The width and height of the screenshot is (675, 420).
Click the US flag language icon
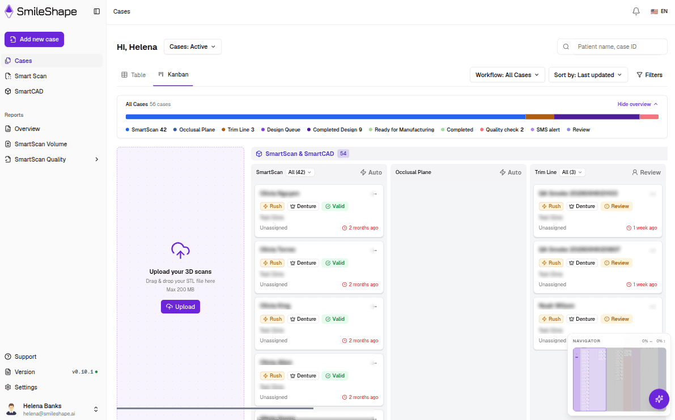(x=655, y=11)
